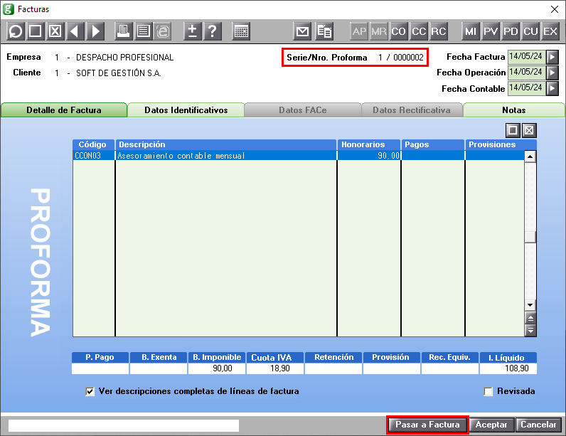Click the B. Imponible value 90,00
Screen dimensions: 566x436
tap(217, 368)
